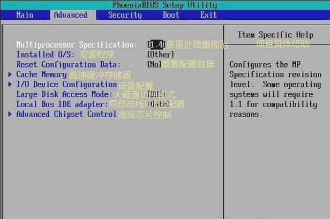Open the Main menu tab
This screenshot has width=330, height=219.
25,15
